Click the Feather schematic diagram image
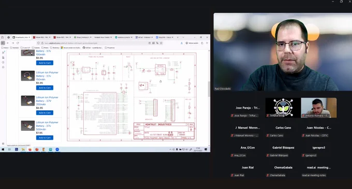The width and height of the screenshot is (352, 189). point(132,97)
